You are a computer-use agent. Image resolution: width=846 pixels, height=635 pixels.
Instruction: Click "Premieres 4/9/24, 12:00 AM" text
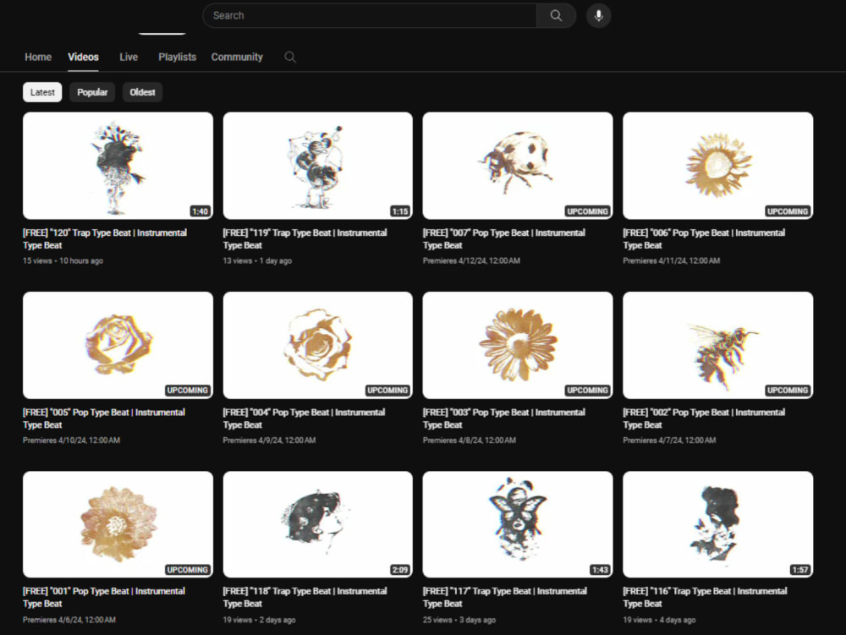[269, 441]
